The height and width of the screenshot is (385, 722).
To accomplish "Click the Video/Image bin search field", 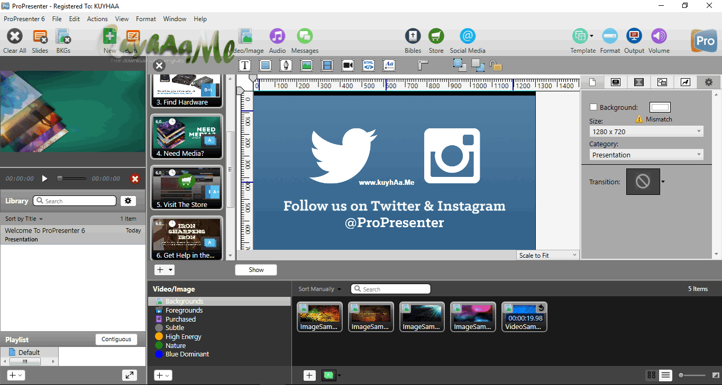I will tap(391, 289).
